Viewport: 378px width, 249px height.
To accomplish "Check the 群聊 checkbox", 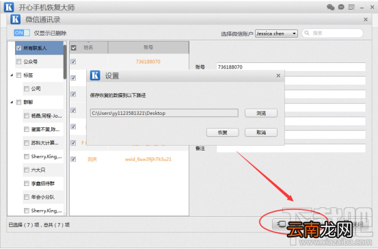I will click(18, 103).
